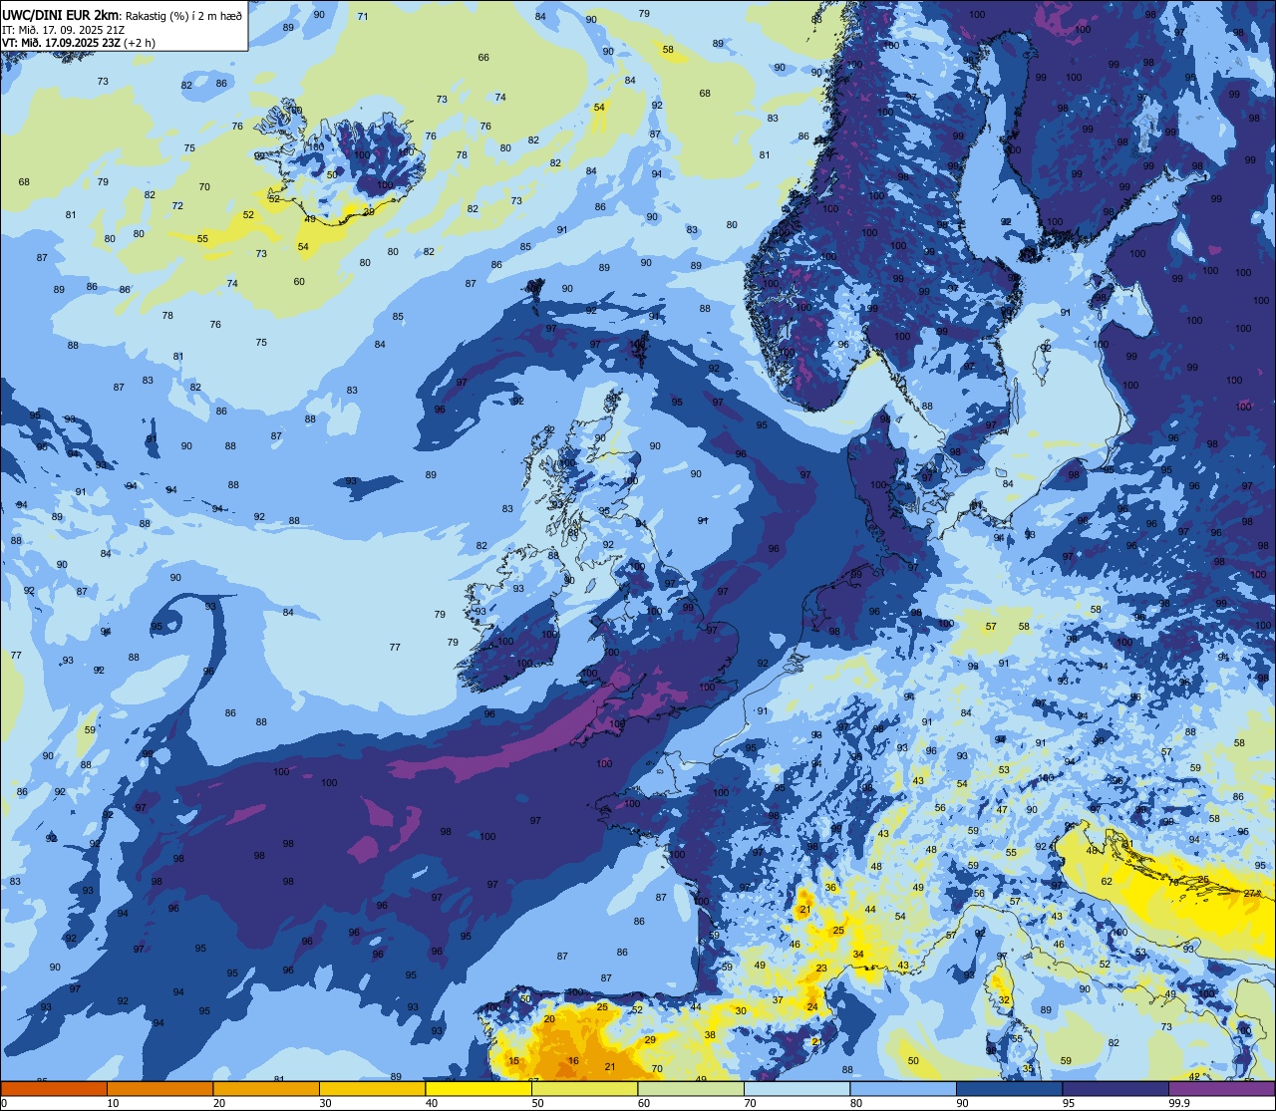Click the legend tick label '80'
The width and height of the screenshot is (1276, 1111).
pyautogui.click(x=856, y=1103)
